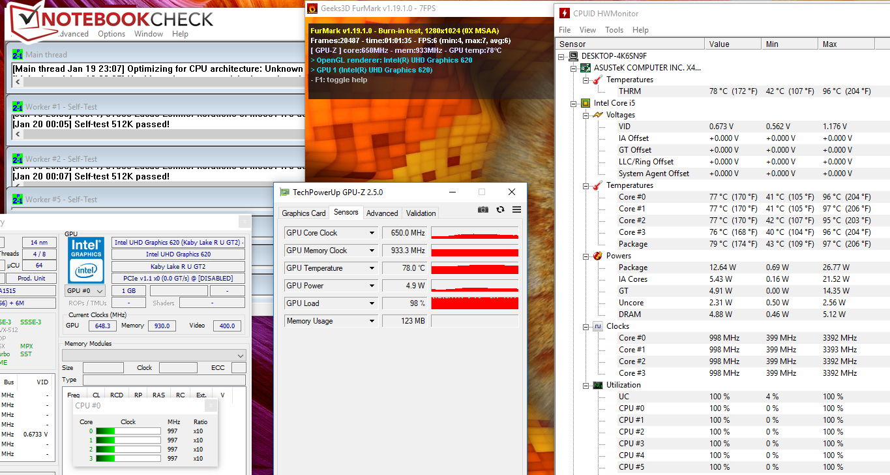Click the ASUSTeK motherboard icon in HWMonitor
This screenshot has height=475, width=890.
(x=586, y=68)
